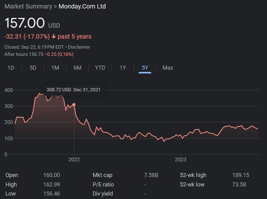The image size is (267, 199).
Task: Click the 7.58B market cap value
Action: [x=151, y=175]
